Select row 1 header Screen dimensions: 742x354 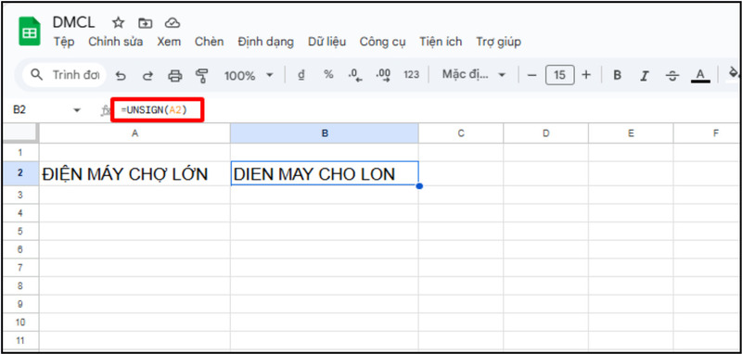coord(19,152)
